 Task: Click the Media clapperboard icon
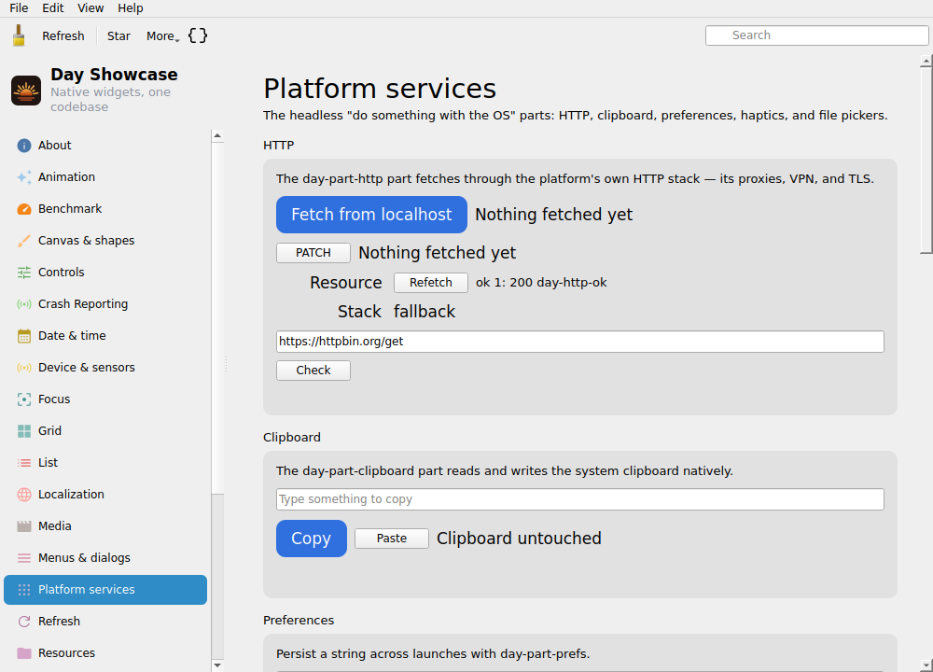point(24,526)
